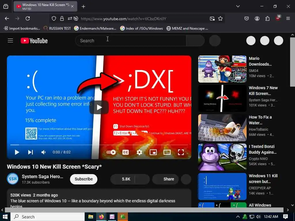
Task: Open the YouTube guide hamburger menu
Action: coord(10,40)
